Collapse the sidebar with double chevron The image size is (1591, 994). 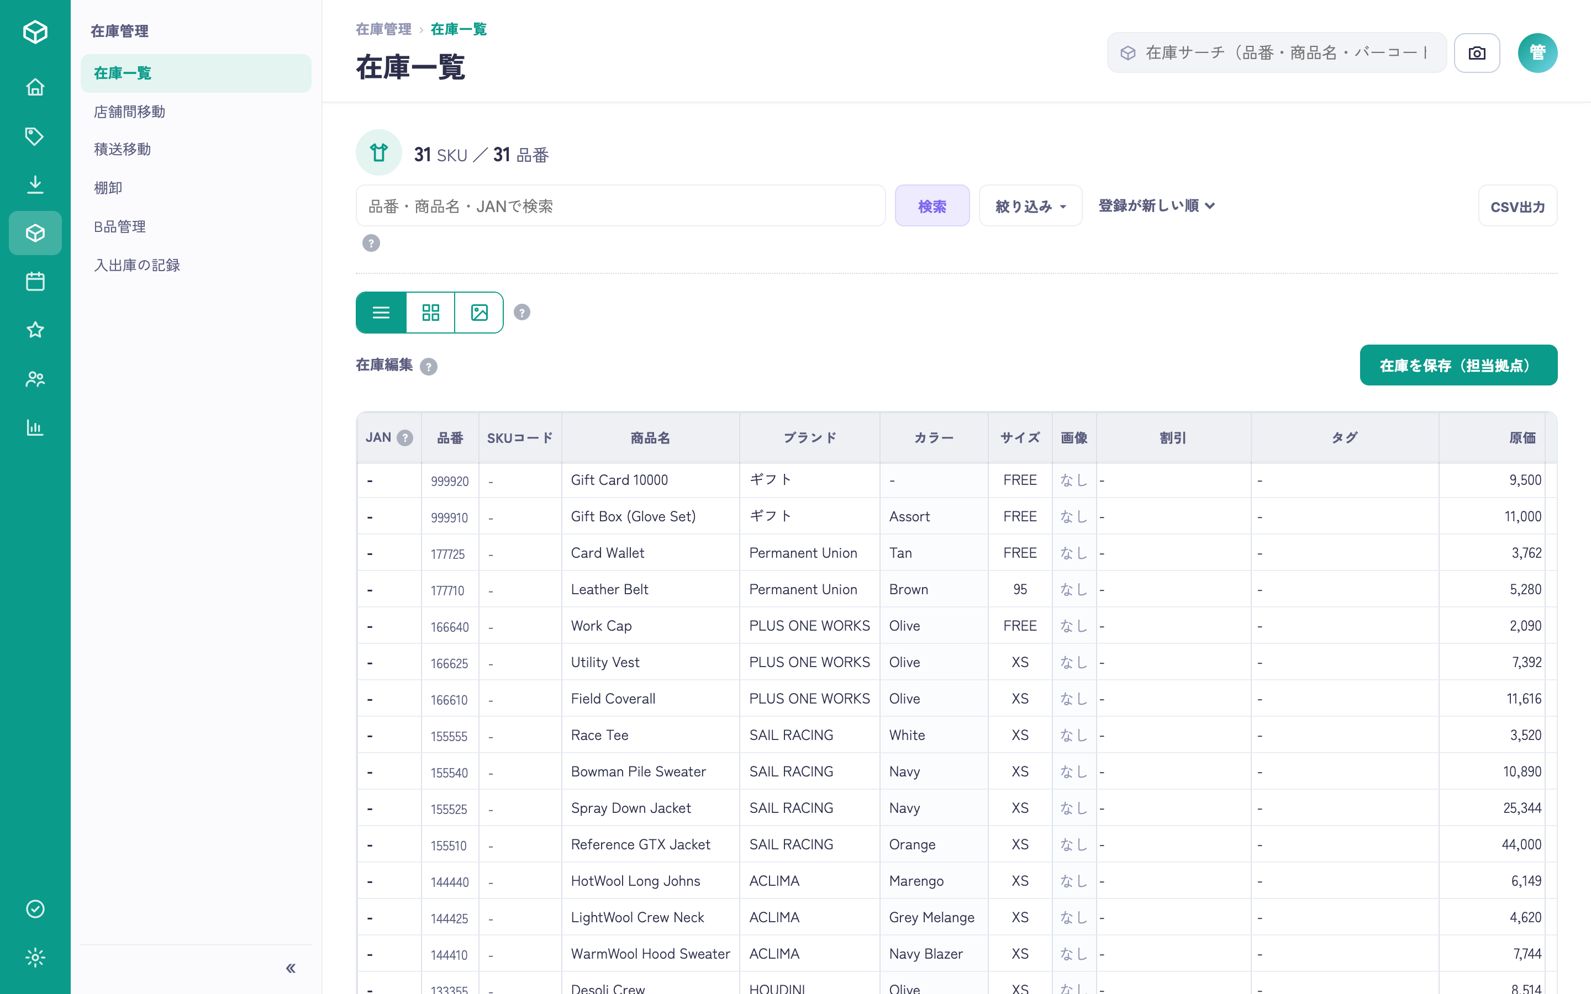291,969
